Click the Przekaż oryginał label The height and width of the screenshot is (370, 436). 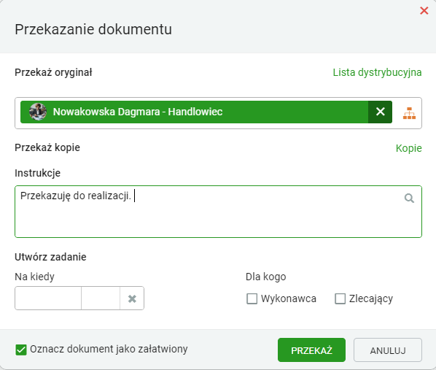[x=53, y=72]
